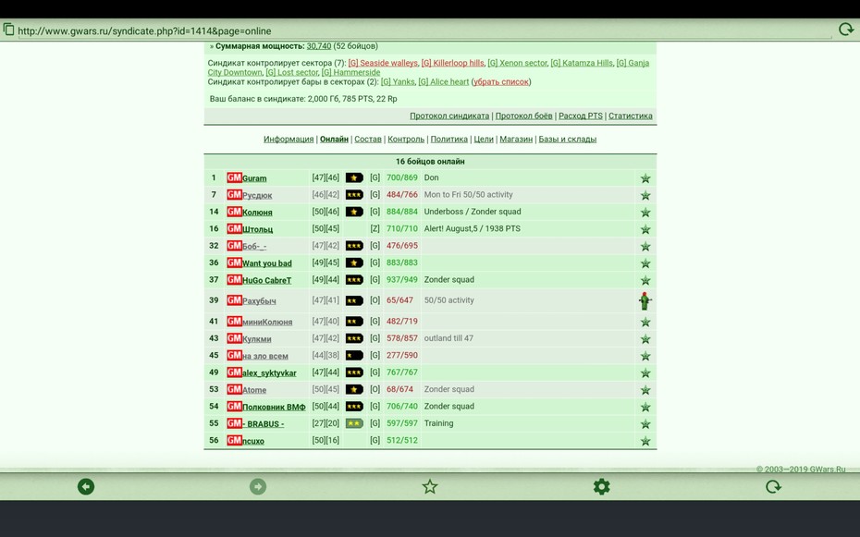
Task: Click the GM badge next to Штольц
Action: click(234, 228)
